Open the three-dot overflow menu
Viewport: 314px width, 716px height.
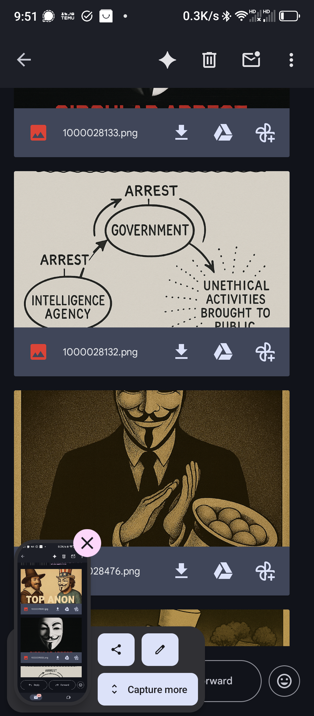coord(291,60)
